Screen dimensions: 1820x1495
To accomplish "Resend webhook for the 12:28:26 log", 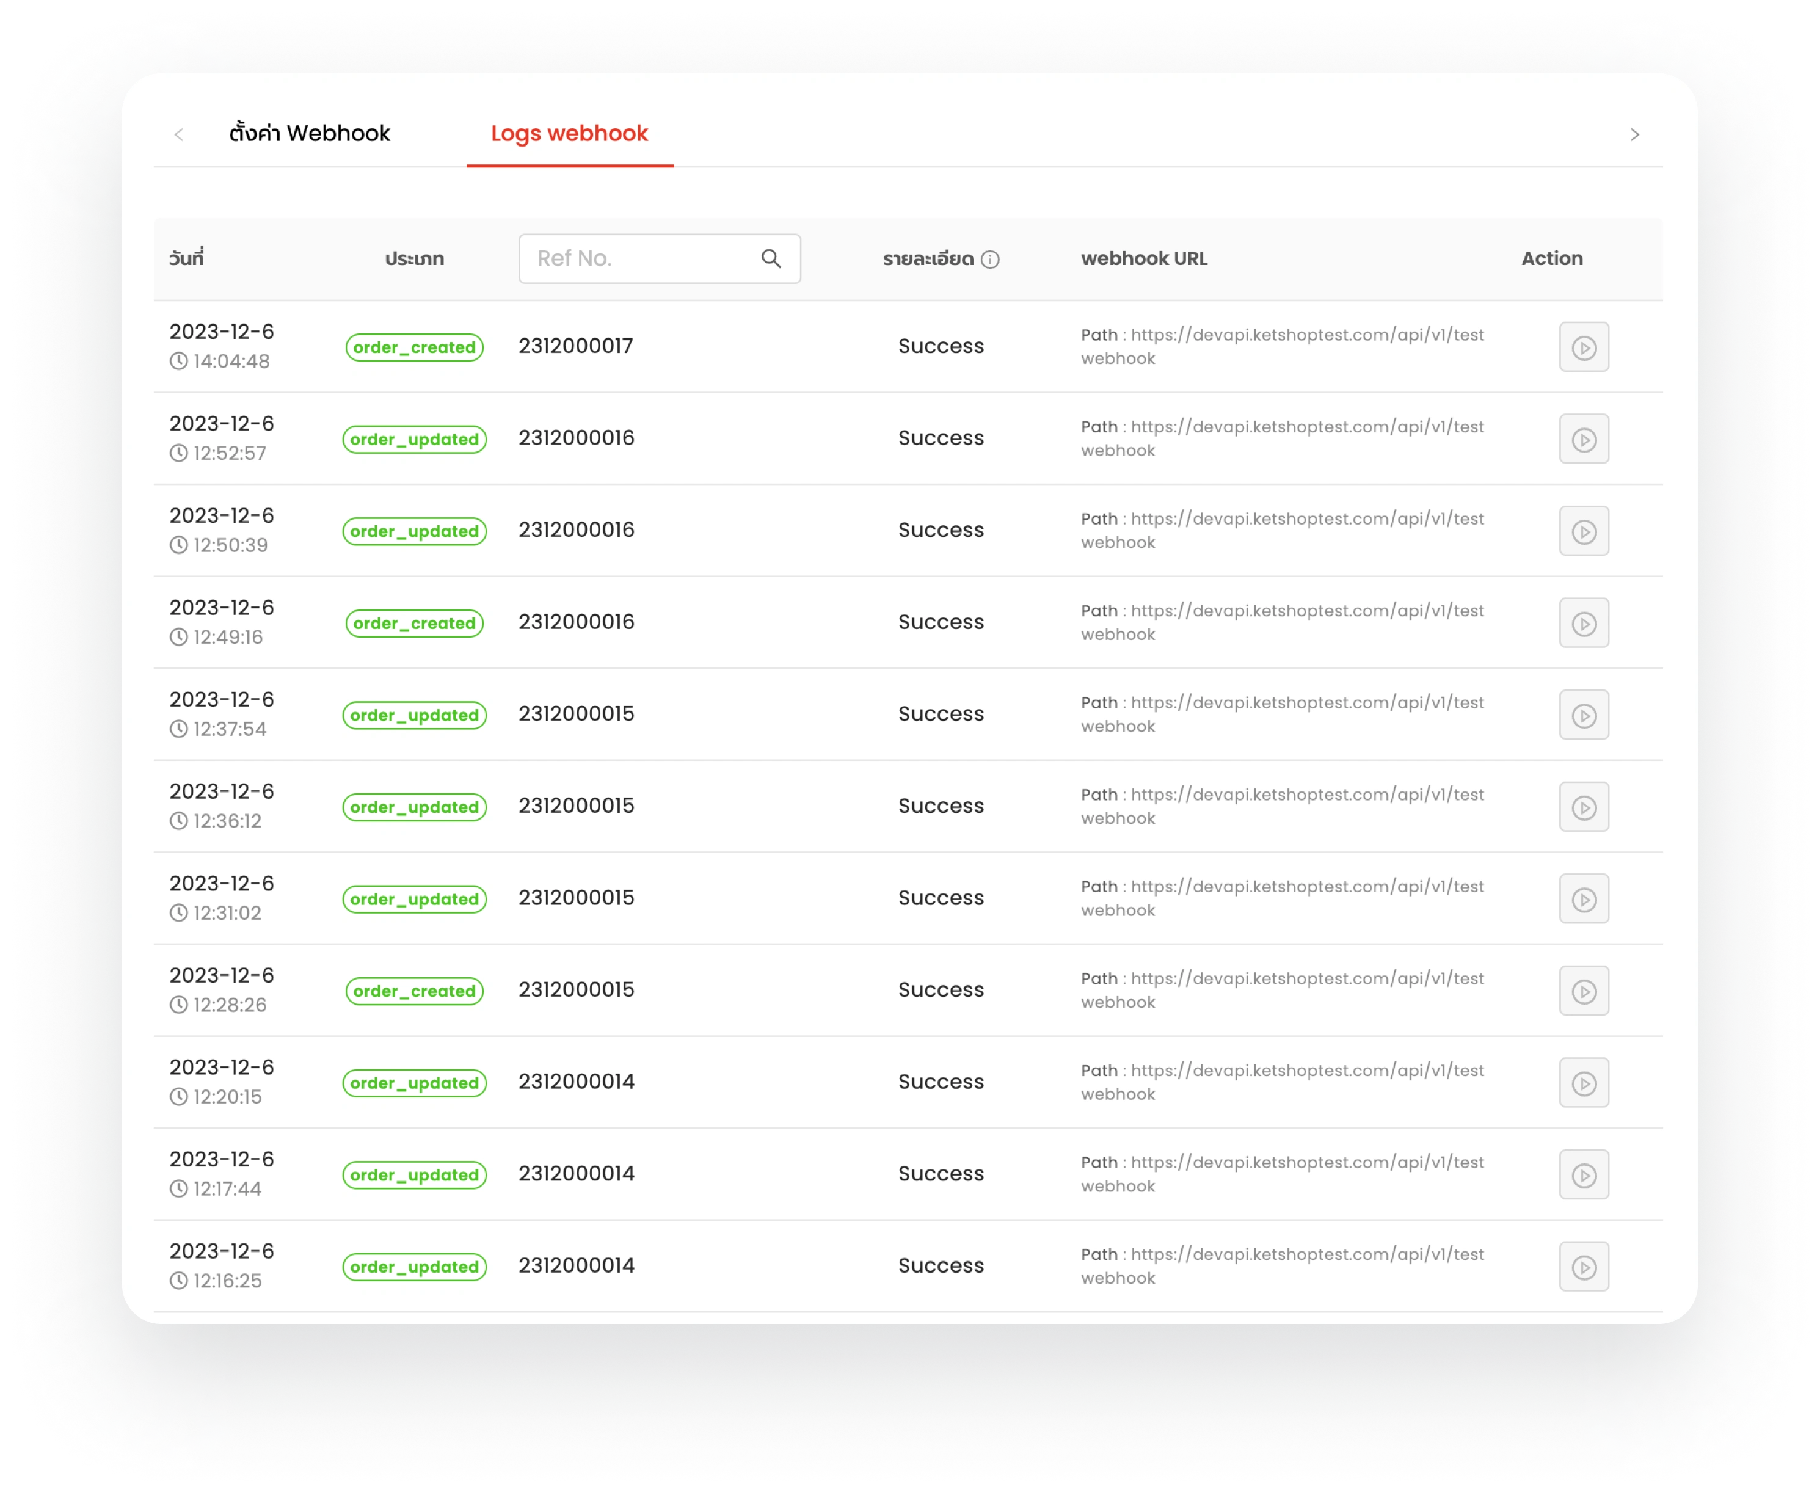I will (x=1583, y=991).
